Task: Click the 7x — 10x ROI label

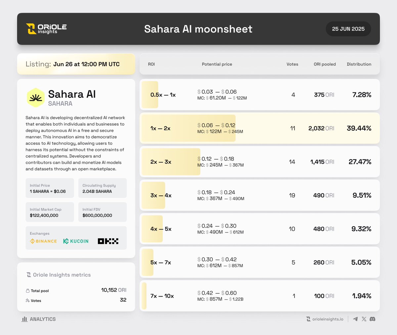Action: pos(162,296)
